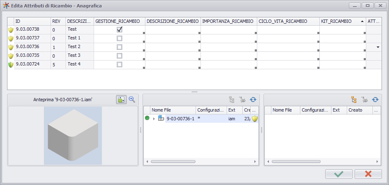Image resolution: width=389 pixels, height=185 pixels.
Task: Refresh the right file list panel
Action: coord(375,100)
